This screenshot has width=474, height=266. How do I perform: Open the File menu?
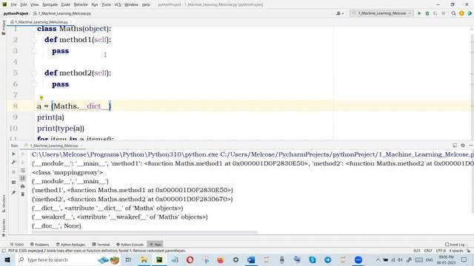[x=13, y=4]
